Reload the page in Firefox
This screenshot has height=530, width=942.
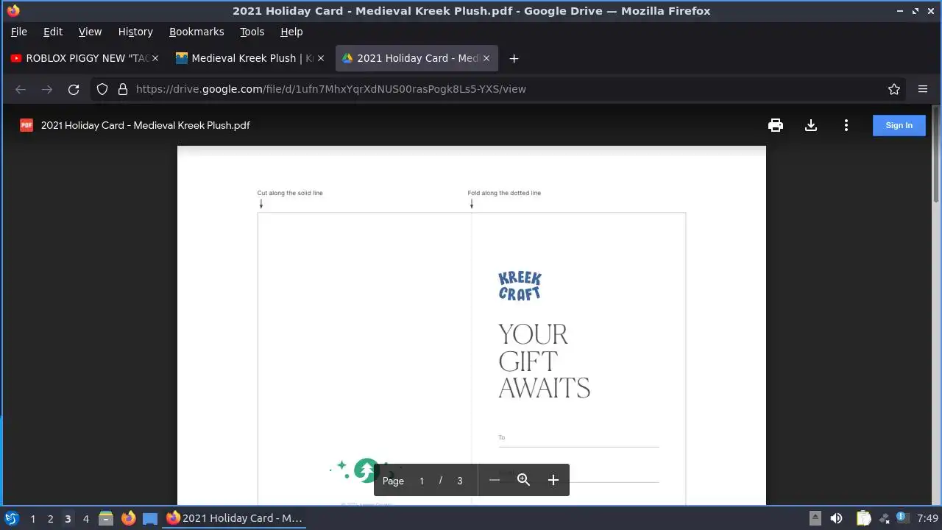click(74, 89)
